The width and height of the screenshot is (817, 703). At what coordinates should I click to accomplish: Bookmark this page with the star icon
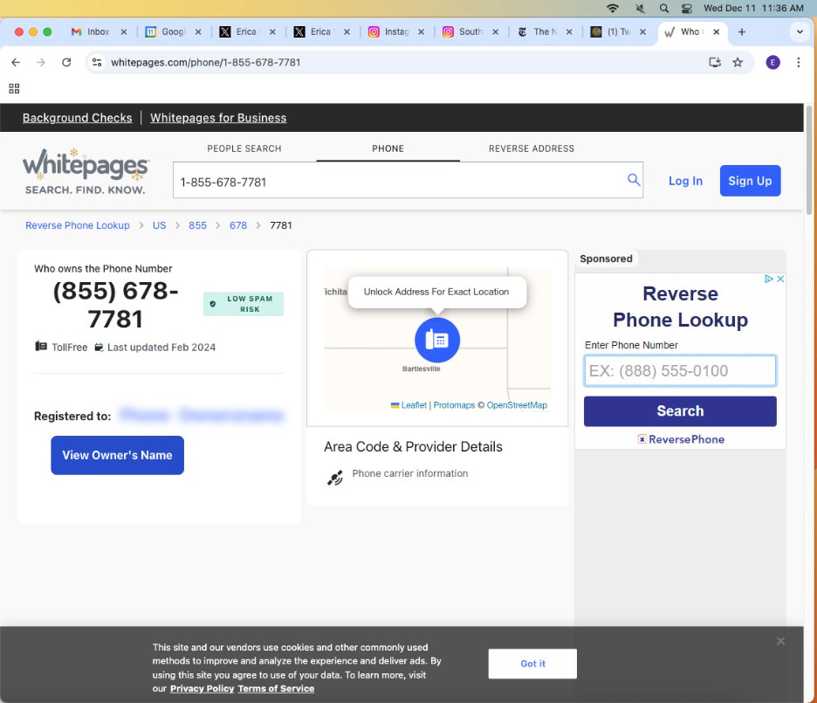click(x=738, y=63)
